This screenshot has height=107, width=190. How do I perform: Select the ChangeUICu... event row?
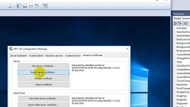tap(183, 58)
